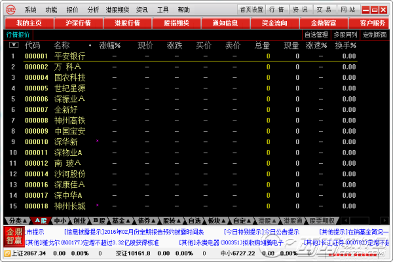Expand the 港股 tab menu
The width and height of the screenshot is (393, 262).
click(267, 221)
